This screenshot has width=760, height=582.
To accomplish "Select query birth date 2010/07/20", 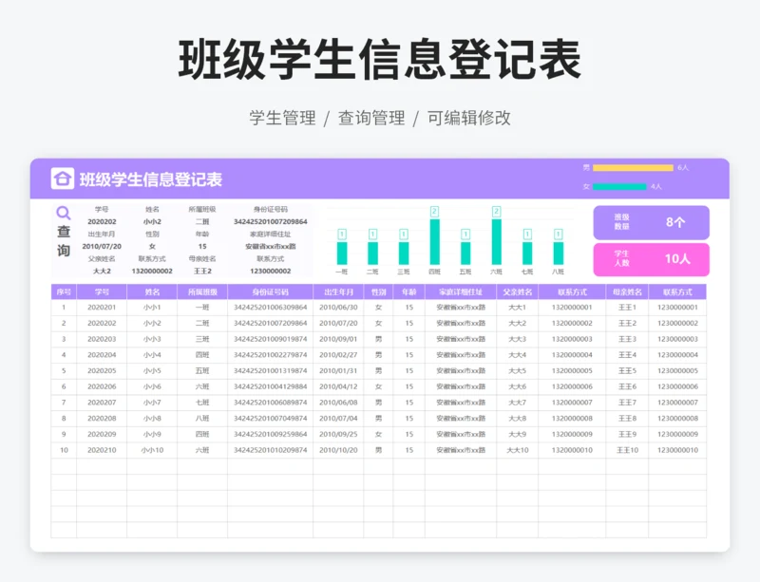I will 102,246.
